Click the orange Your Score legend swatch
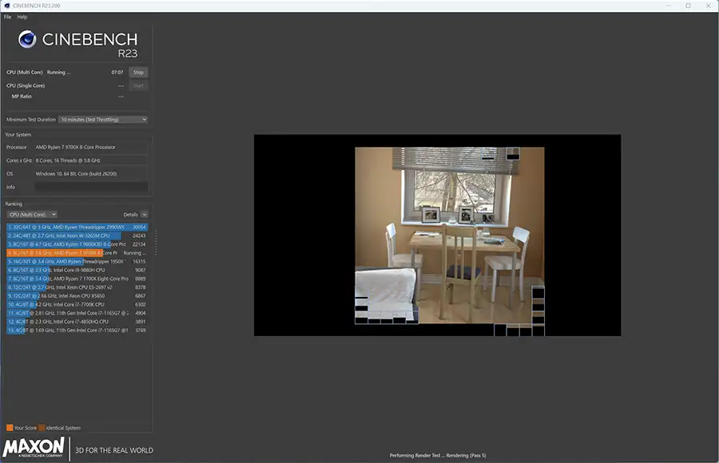 10,428
